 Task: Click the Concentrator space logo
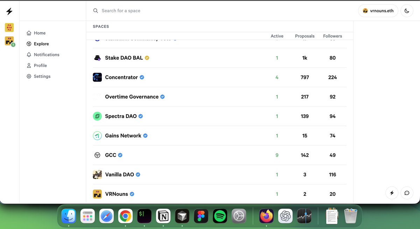97,77
